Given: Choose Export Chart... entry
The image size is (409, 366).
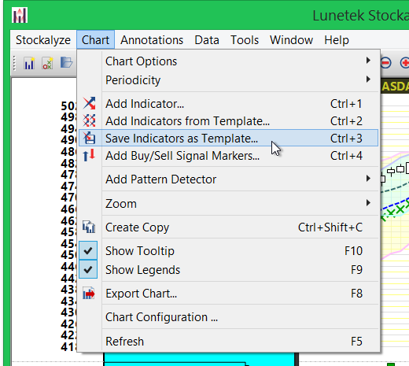Looking at the screenshot, I should [228, 294].
